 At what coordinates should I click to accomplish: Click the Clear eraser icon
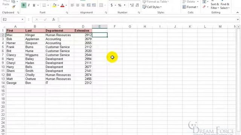(204, 7)
